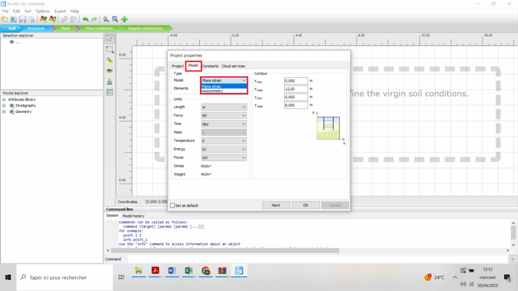Click the Windows search box
518x291 pixels.
click(65, 277)
